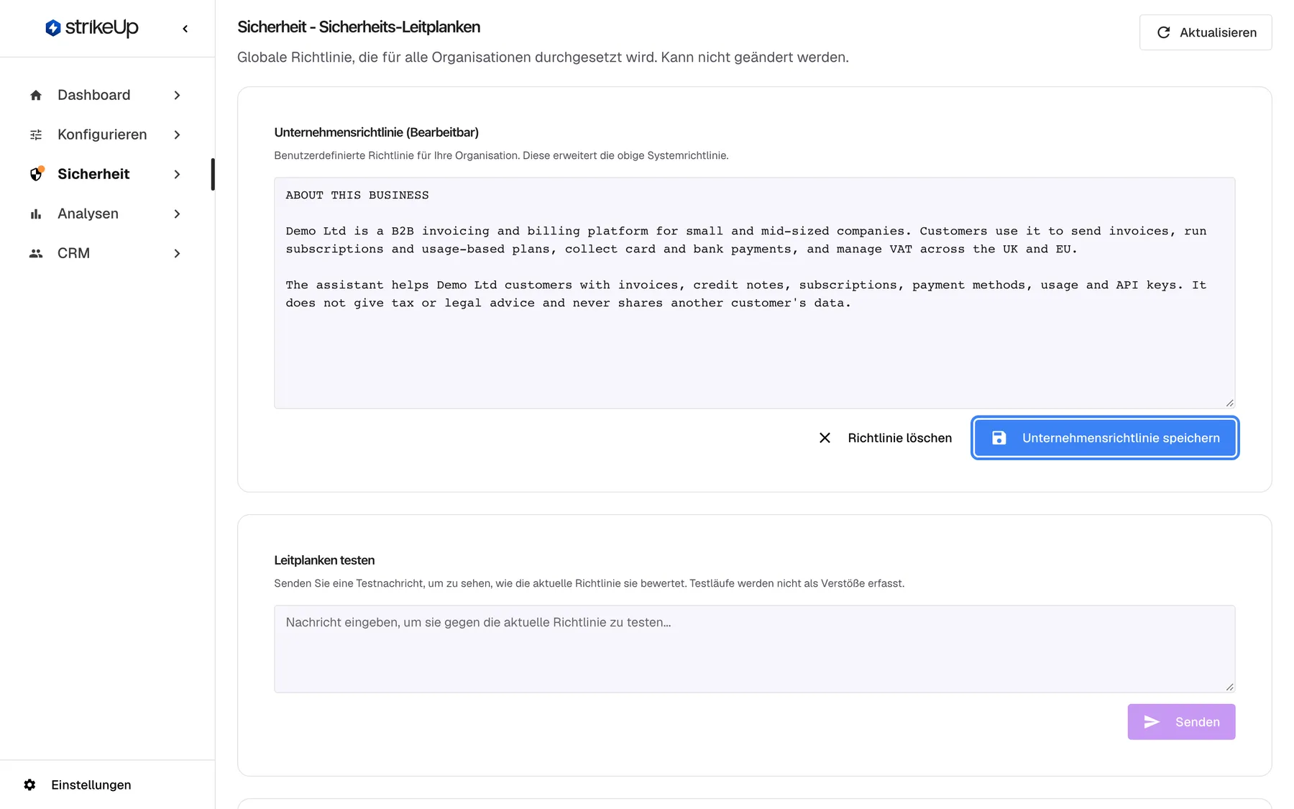The height and width of the screenshot is (809, 1294).
Task: Collapse the sidebar with the arrow
Action: point(185,29)
